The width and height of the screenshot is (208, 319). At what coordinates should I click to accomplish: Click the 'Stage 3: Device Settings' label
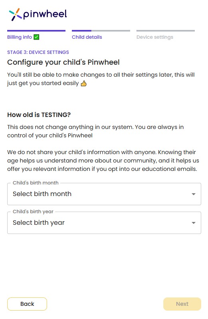pos(38,52)
